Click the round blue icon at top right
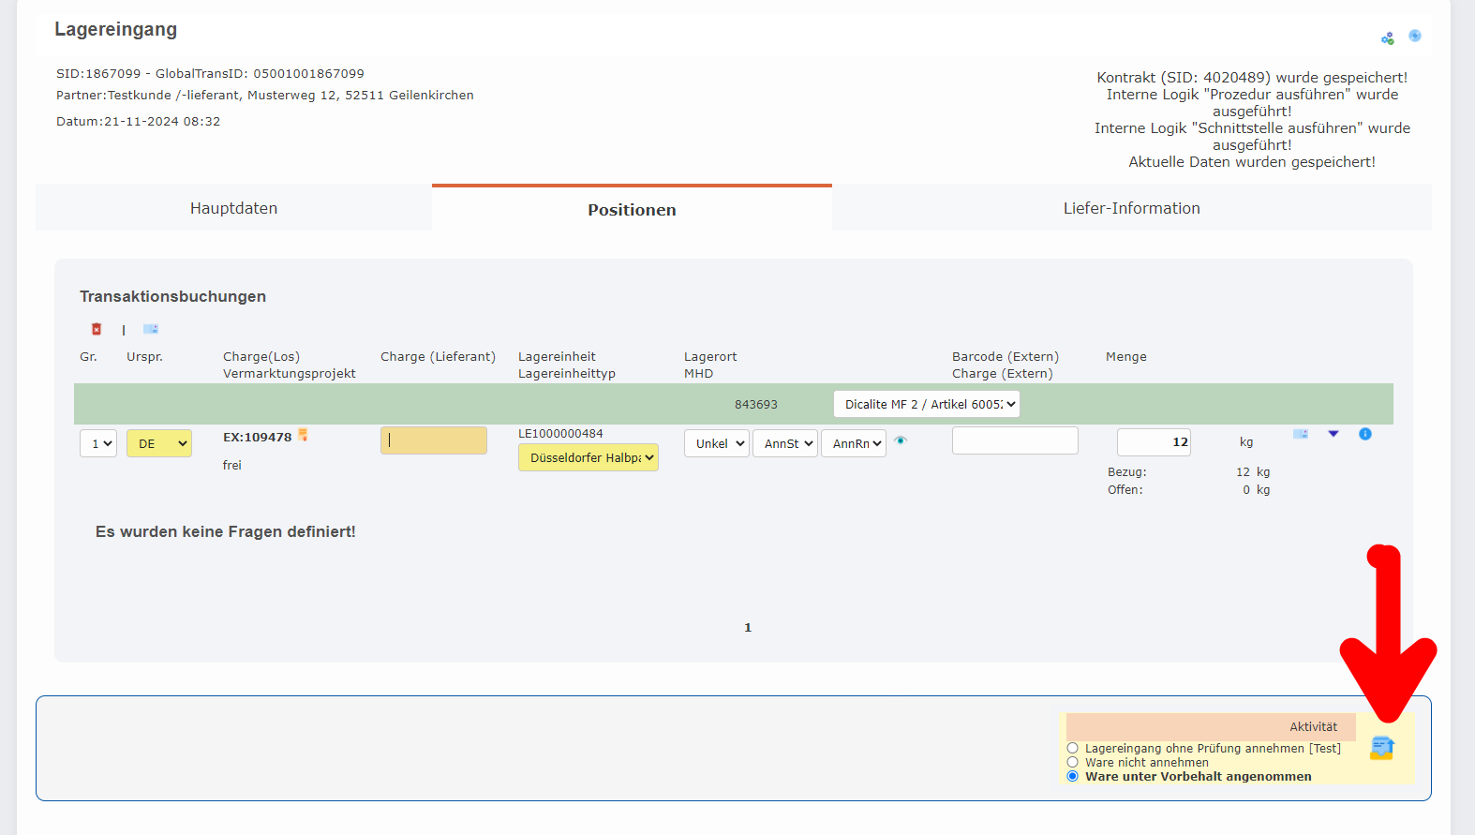 1415,36
